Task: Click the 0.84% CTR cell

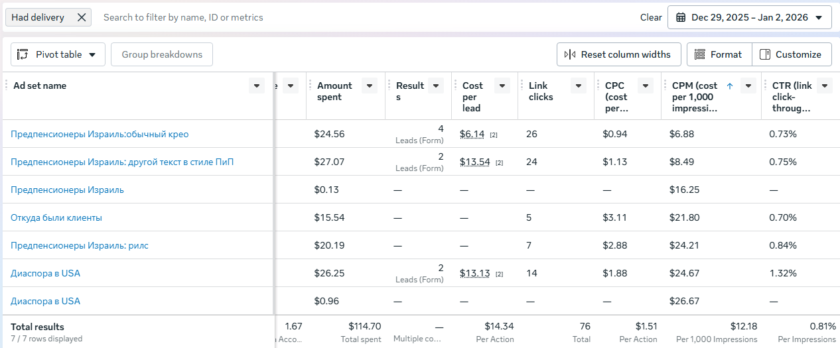Action: click(783, 245)
